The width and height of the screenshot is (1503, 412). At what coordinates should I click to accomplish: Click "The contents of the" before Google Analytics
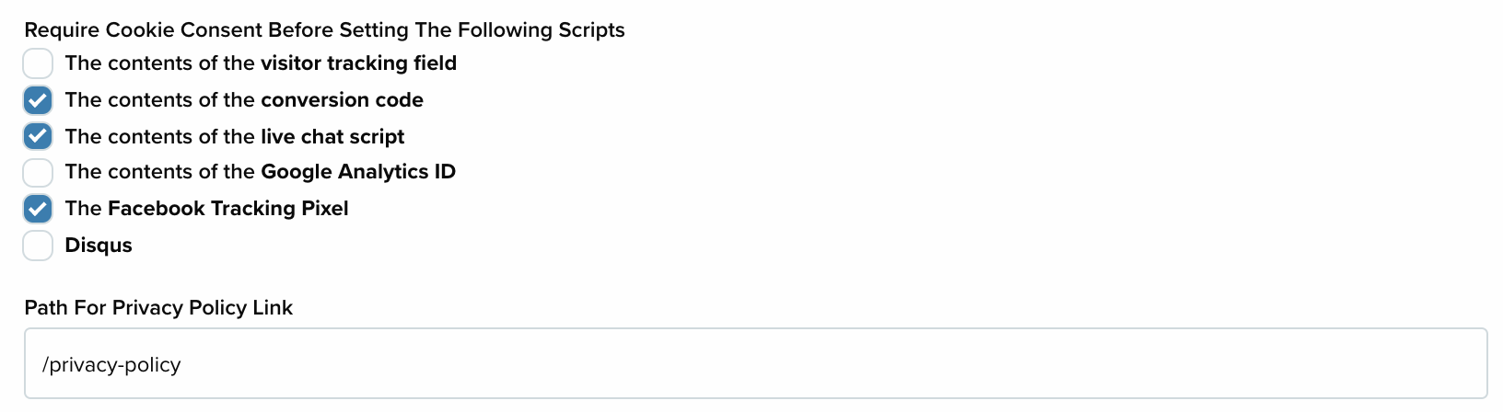(x=160, y=172)
